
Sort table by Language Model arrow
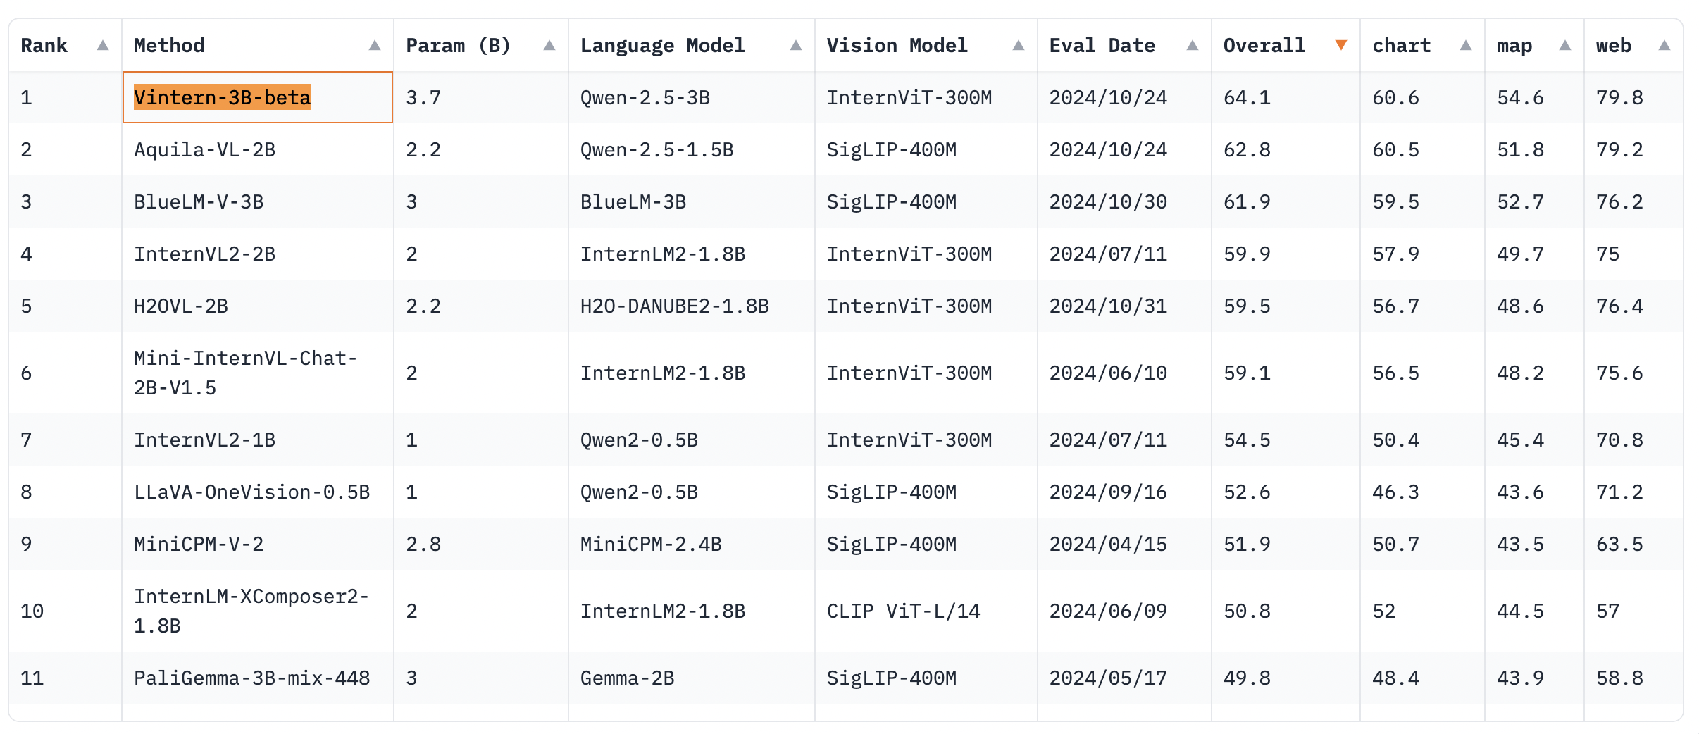[x=796, y=46]
